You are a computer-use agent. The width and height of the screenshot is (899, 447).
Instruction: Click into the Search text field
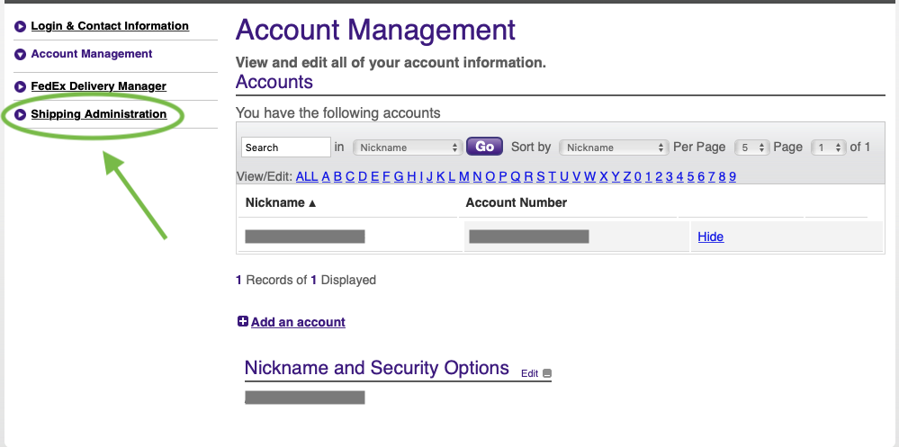click(x=286, y=148)
